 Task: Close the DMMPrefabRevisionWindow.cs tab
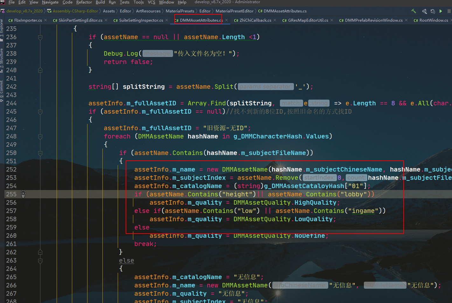point(406,20)
